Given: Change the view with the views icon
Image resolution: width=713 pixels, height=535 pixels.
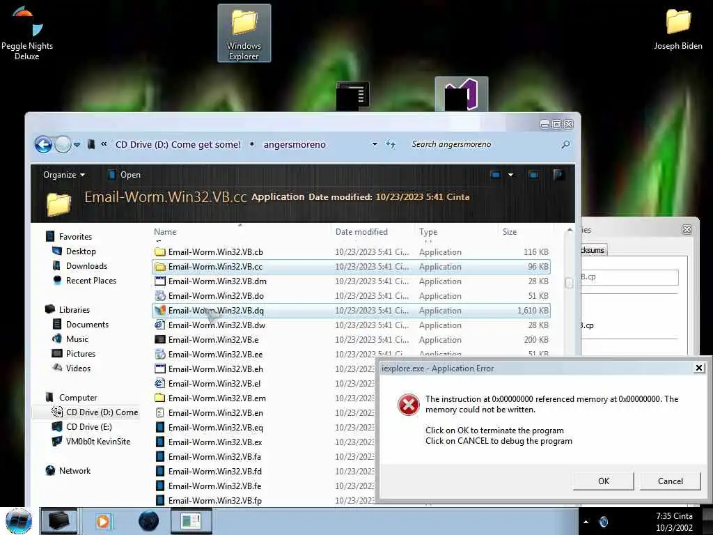Looking at the screenshot, I should pyautogui.click(x=495, y=175).
